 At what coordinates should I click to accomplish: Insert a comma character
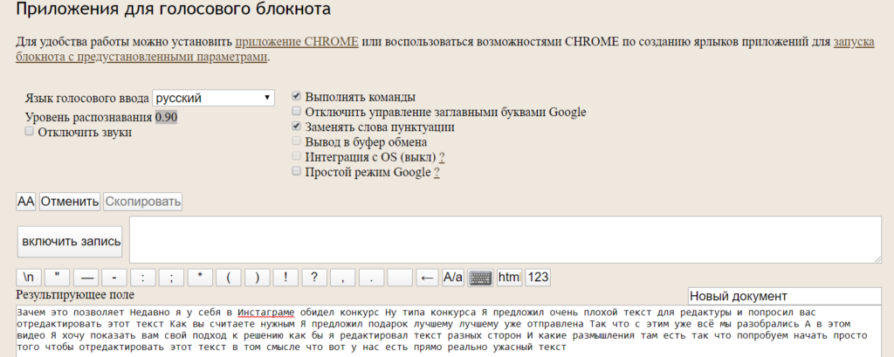[342, 278]
